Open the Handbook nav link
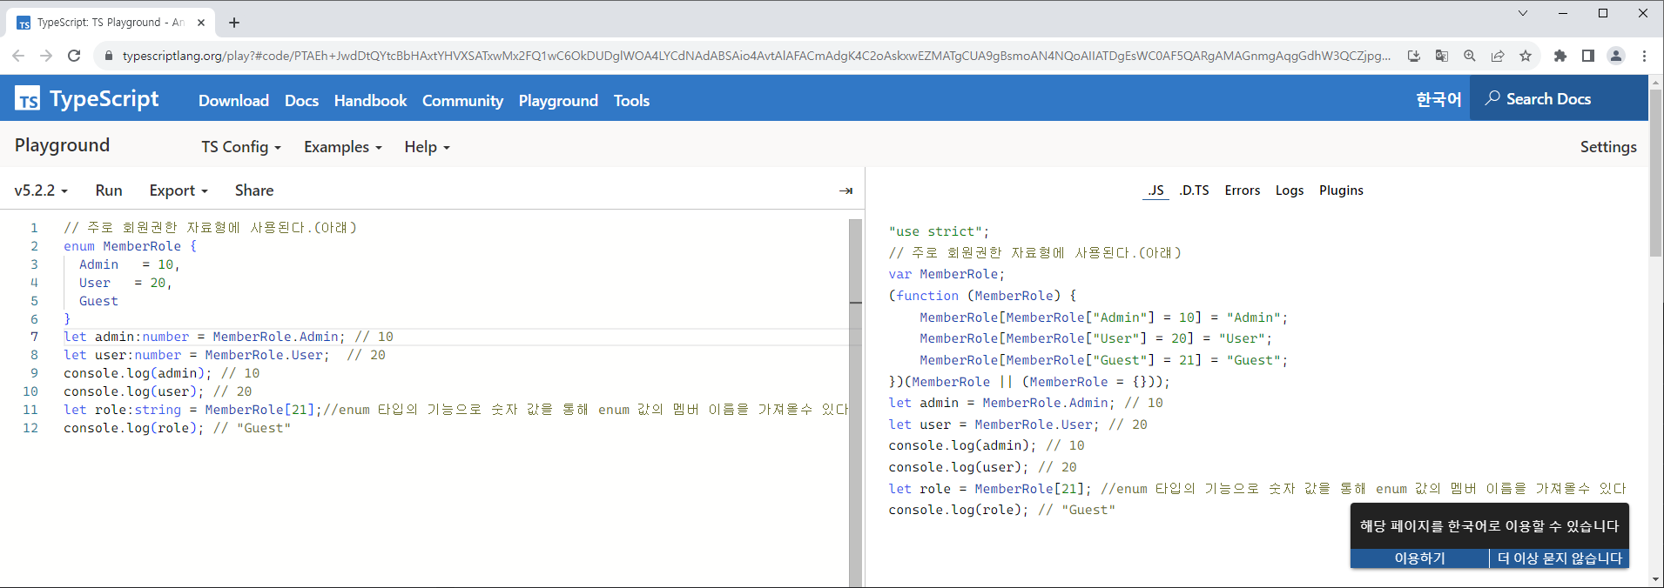Screen dimensions: 1664x588 pos(370,101)
